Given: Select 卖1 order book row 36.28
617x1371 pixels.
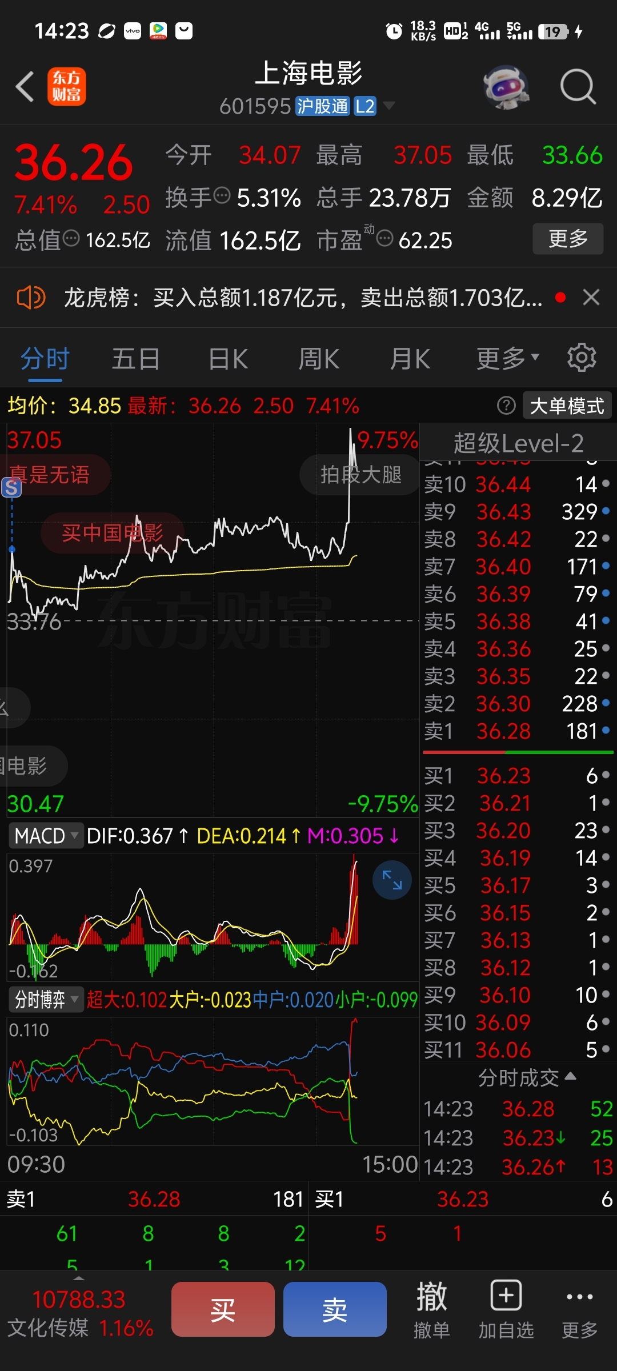Looking at the screenshot, I should pos(518,731).
